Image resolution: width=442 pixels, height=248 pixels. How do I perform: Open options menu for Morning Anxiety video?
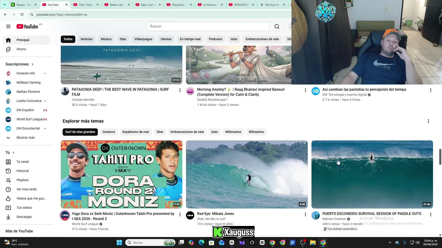(305, 90)
